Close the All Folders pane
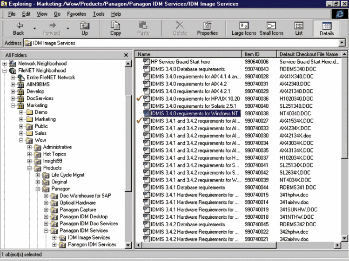The image size is (349, 261). (126, 55)
